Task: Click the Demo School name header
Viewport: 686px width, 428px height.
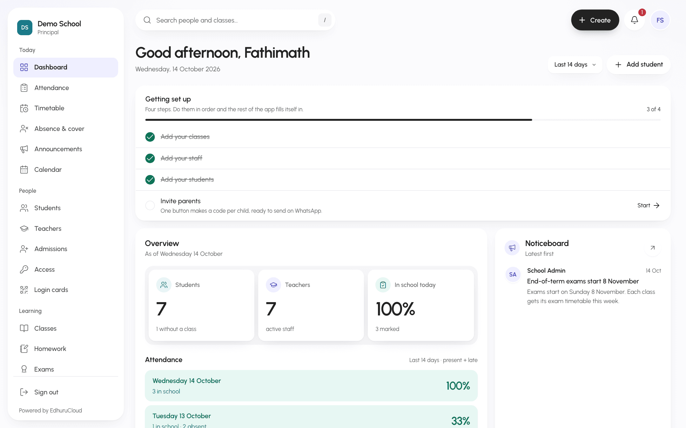Action: coord(59,24)
